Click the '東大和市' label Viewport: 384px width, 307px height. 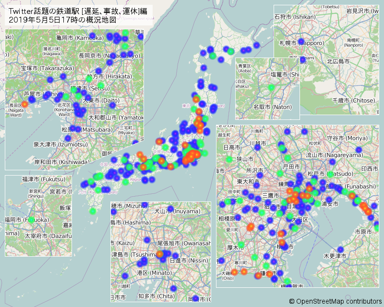click(248, 181)
